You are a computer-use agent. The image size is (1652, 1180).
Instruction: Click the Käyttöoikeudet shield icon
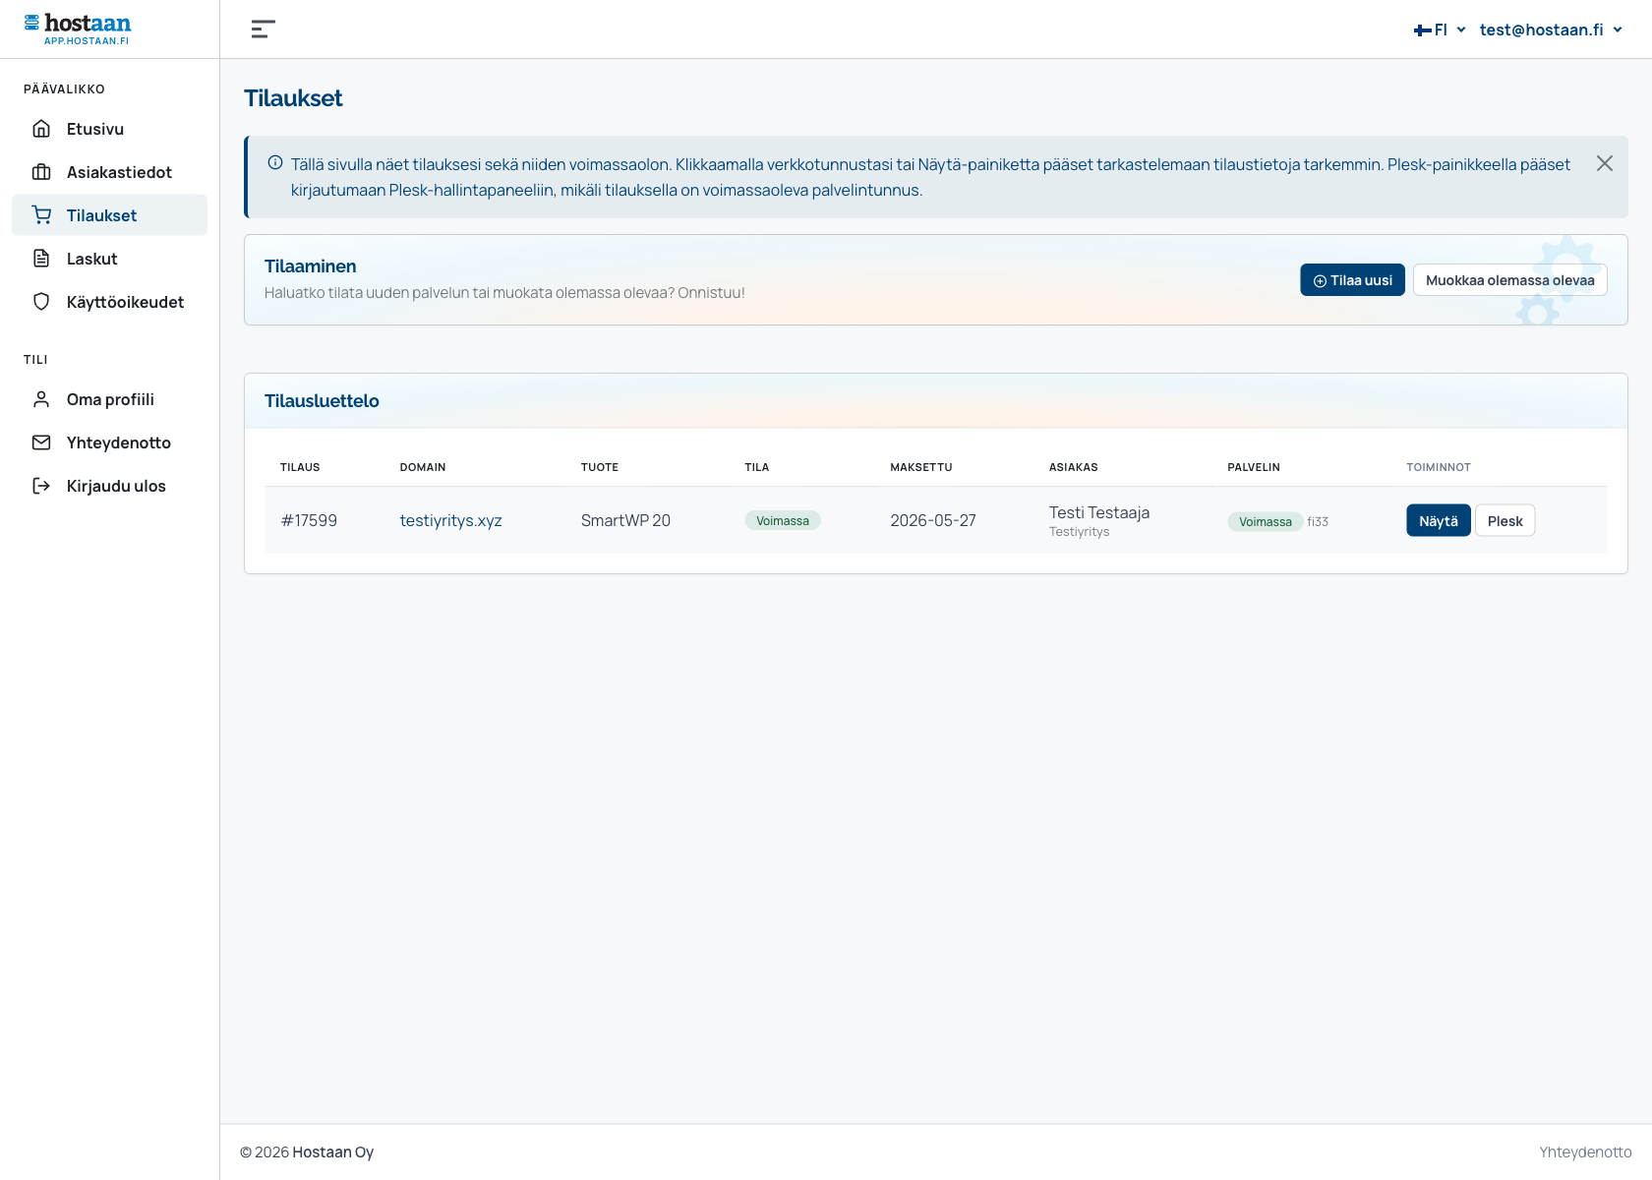[41, 302]
